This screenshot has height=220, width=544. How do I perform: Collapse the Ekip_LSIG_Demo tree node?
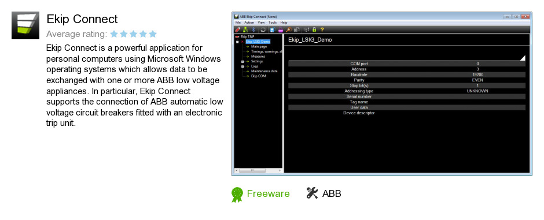pos(237,42)
